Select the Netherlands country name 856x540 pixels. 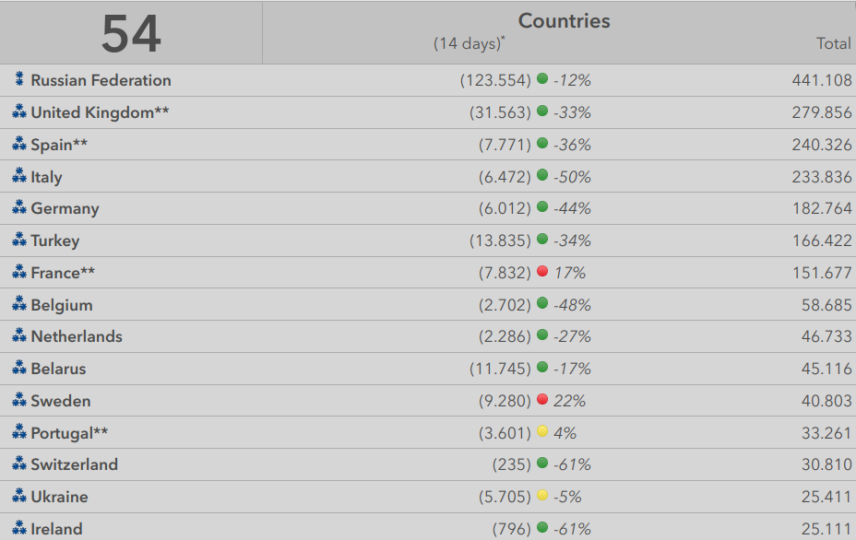(x=77, y=336)
